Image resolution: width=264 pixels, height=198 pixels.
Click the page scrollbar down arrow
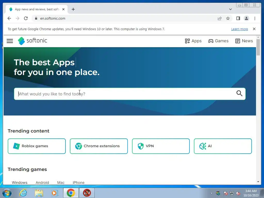(258, 182)
